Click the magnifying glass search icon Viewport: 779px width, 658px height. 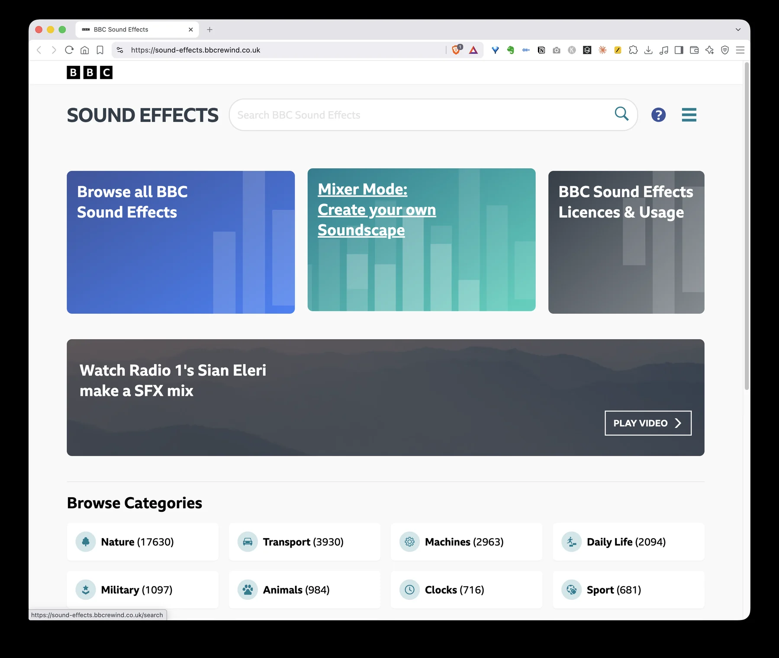coord(621,114)
